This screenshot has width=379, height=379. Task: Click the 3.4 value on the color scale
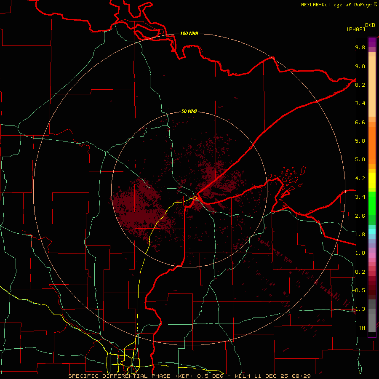pyautogui.click(x=360, y=197)
